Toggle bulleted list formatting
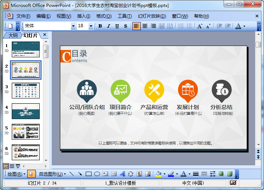Image resolution: width=264 pixels, height=190 pixels. (189, 26)
